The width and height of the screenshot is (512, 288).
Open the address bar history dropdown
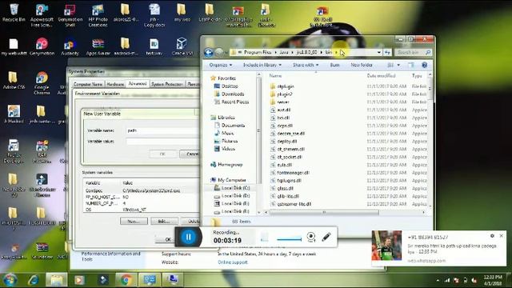(378, 52)
